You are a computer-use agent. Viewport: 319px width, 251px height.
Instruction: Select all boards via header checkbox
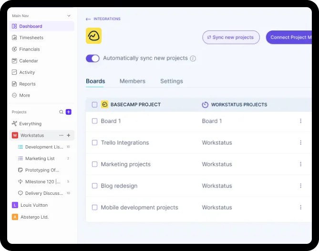click(94, 105)
